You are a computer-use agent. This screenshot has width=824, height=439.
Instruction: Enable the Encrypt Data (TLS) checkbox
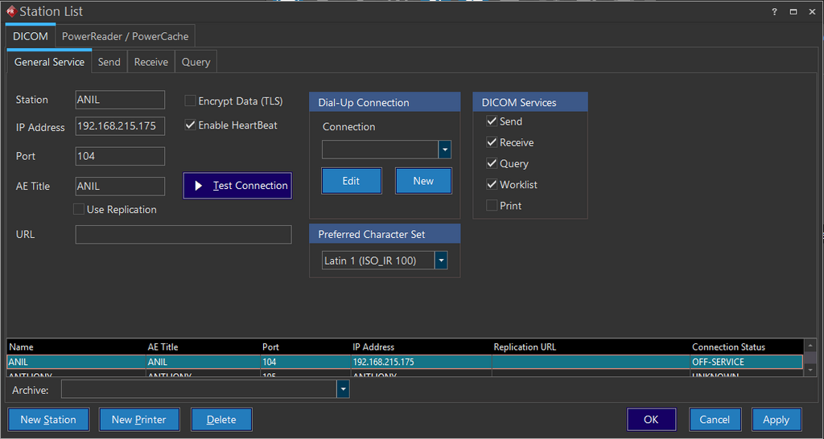tap(191, 101)
